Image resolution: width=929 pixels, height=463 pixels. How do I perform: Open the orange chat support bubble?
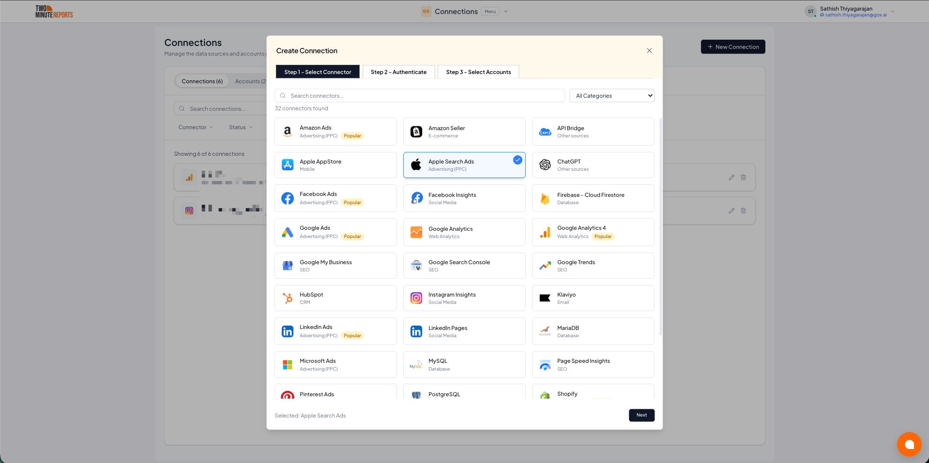[909, 444]
